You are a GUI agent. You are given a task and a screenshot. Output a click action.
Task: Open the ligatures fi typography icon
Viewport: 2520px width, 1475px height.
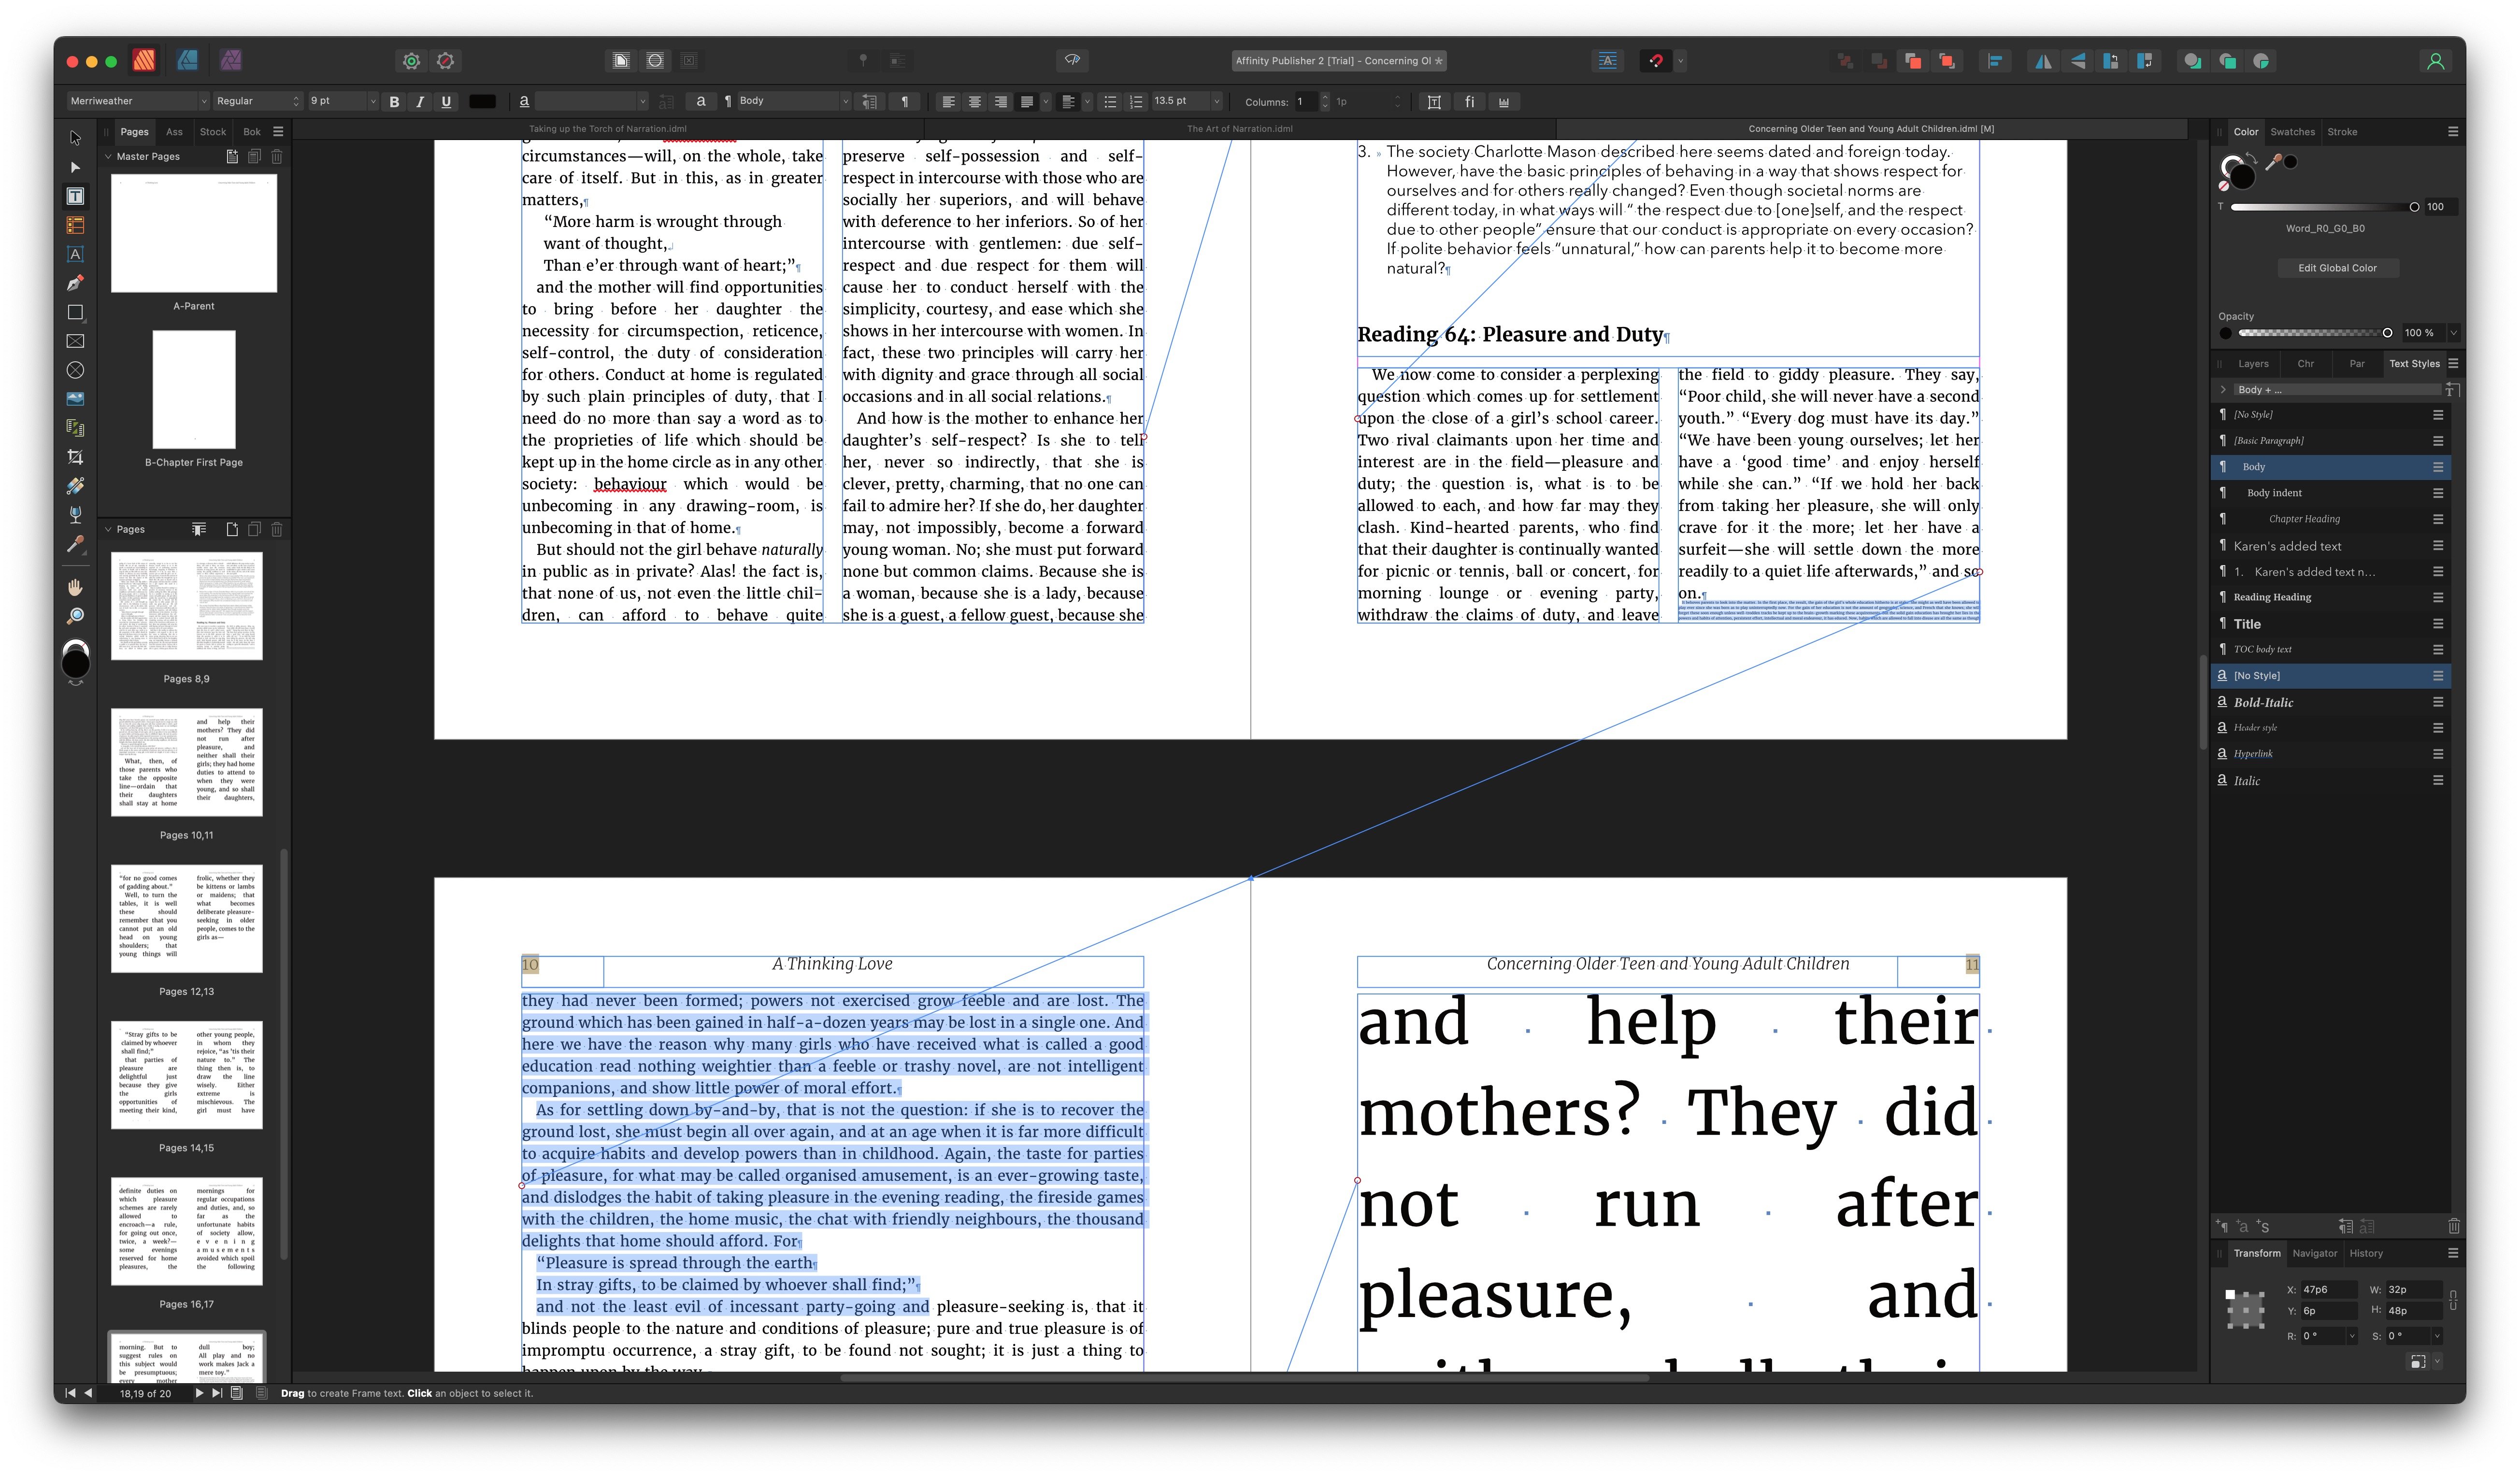click(1469, 101)
